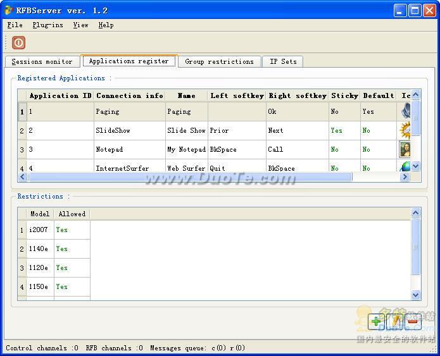440x356 pixels.
Task: Click restrictions table vertical scrollbar thumb
Action: coord(415,247)
